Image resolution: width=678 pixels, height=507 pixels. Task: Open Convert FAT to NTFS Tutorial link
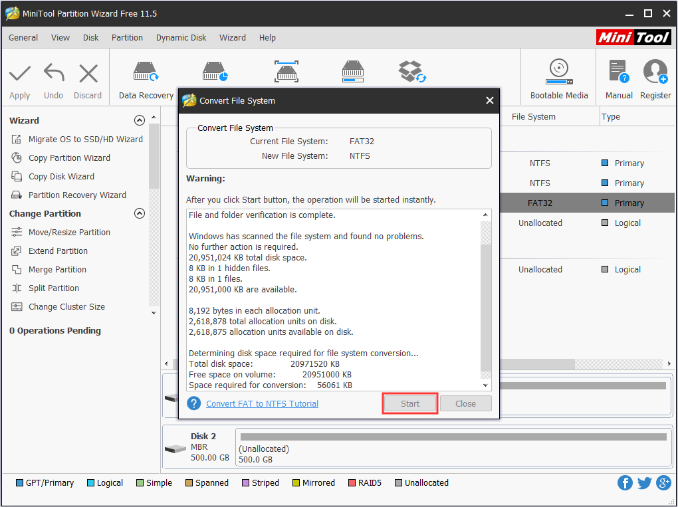pos(262,403)
